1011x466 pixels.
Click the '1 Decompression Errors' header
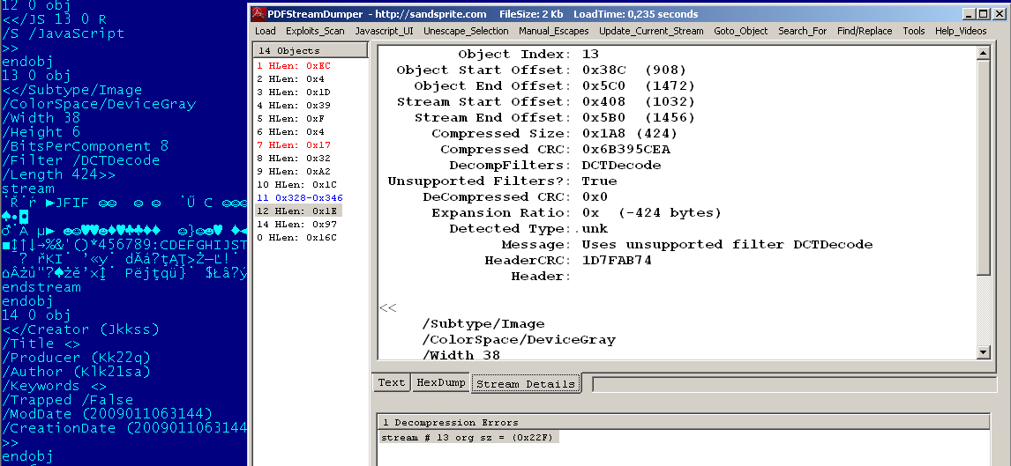click(x=684, y=422)
